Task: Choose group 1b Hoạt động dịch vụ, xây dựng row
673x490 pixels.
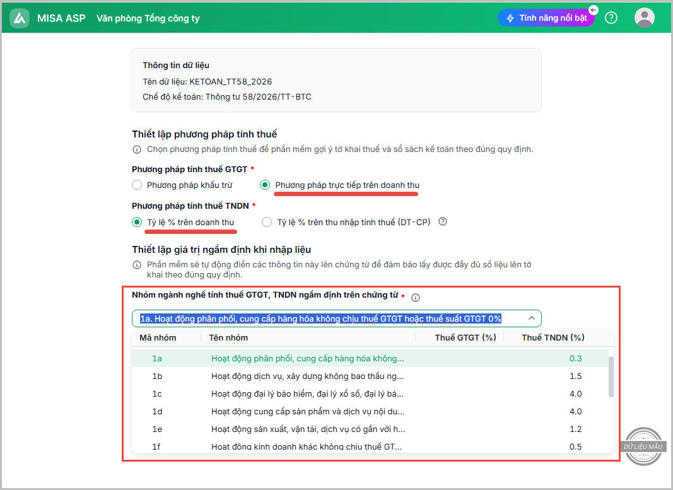Action: click(370, 376)
